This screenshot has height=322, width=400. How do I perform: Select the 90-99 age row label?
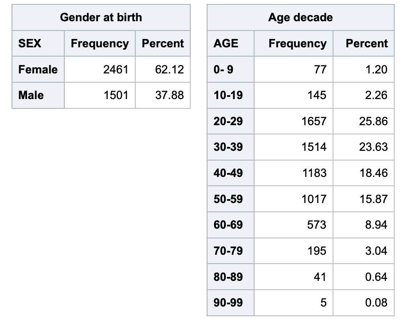click(228, 303)
